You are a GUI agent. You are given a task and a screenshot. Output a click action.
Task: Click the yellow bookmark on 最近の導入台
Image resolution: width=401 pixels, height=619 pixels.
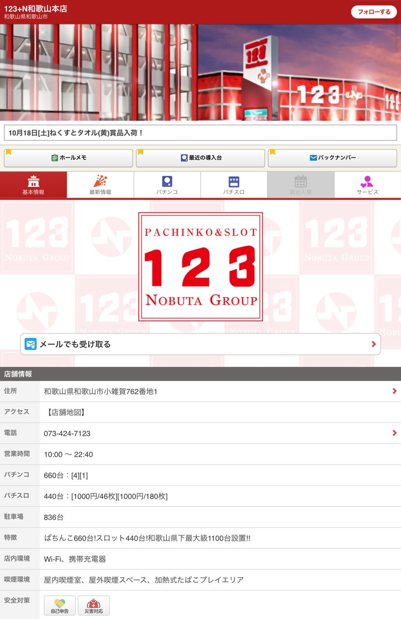(140, 152)
